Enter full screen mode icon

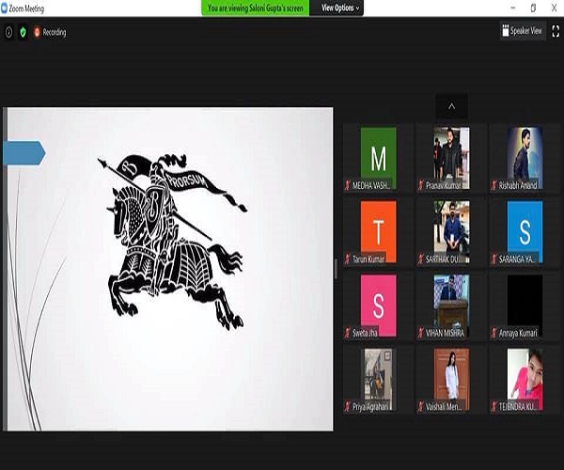click(556, 31)
